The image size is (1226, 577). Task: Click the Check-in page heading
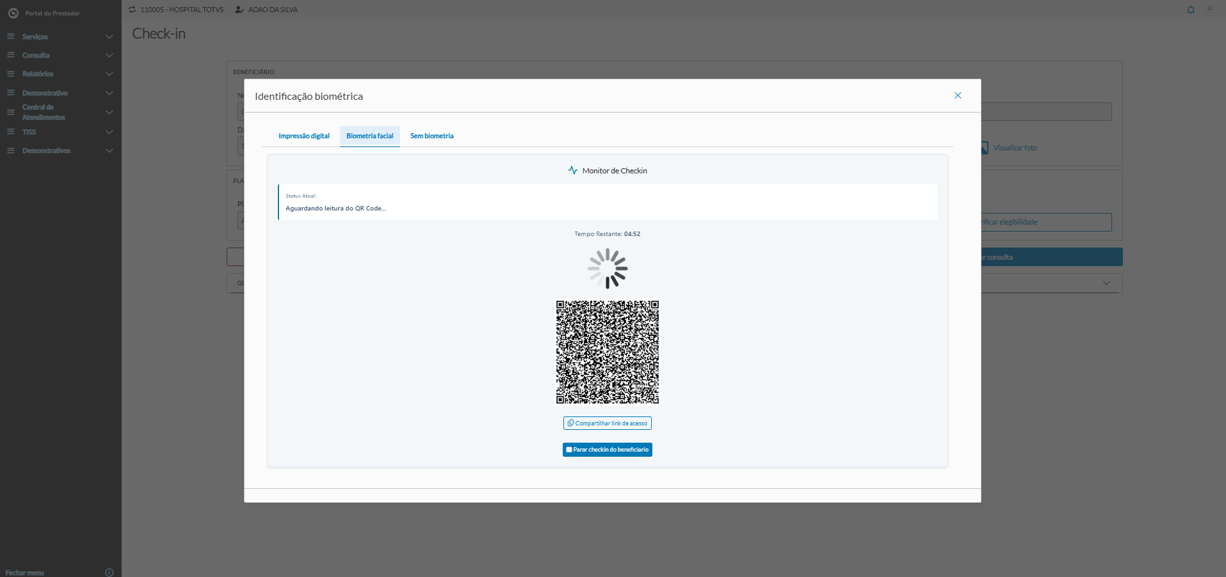[x=159, y=34]
